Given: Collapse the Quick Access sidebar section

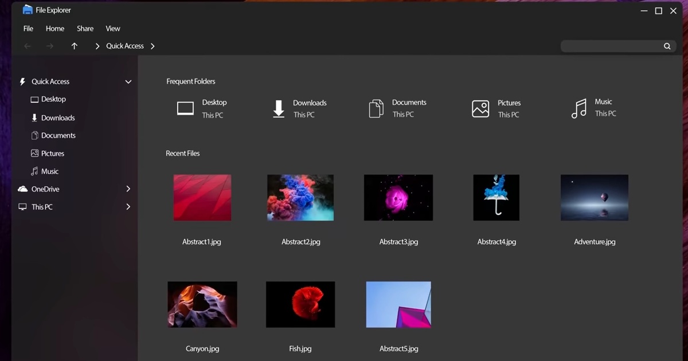Looking at the screenshot, I should (x=128, y=82).
